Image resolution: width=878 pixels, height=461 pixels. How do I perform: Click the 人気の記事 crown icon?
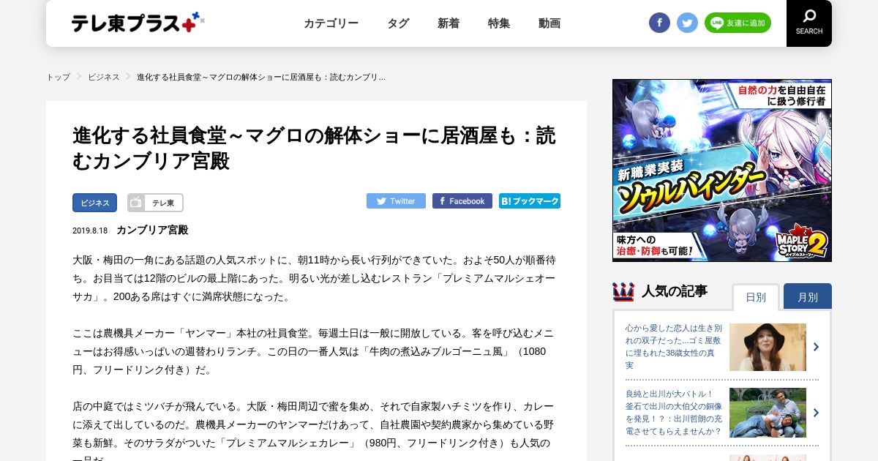coord(623,292)
